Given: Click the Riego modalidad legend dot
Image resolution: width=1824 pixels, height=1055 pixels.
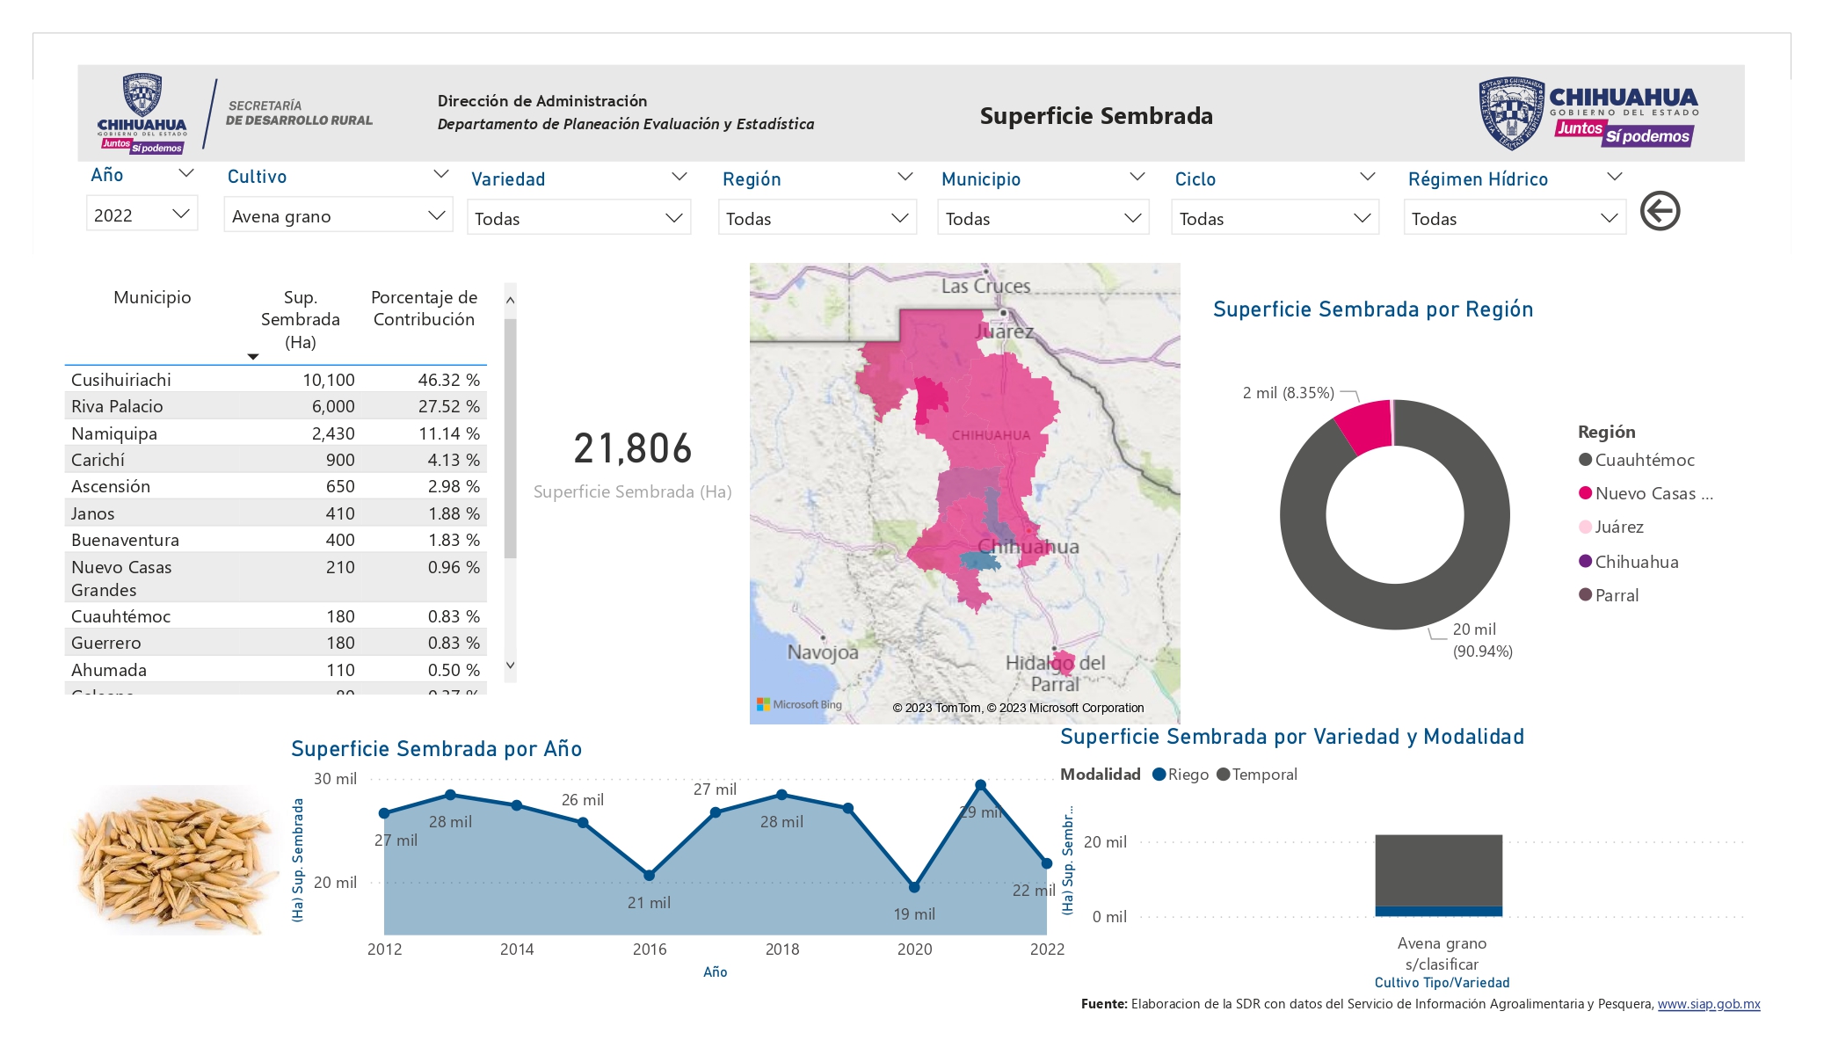Looking at the screenshot, I should (x=1159, y=775).
